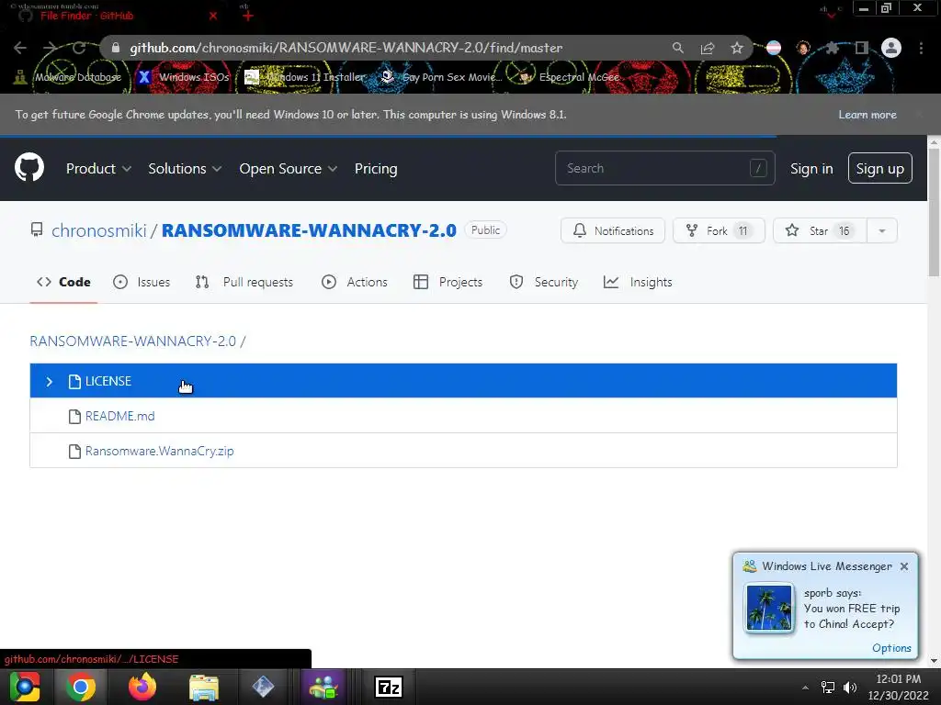The height and width of the screenshot is (705, 941).
Task: Open a new tab with the plus button
Action: 248,16
